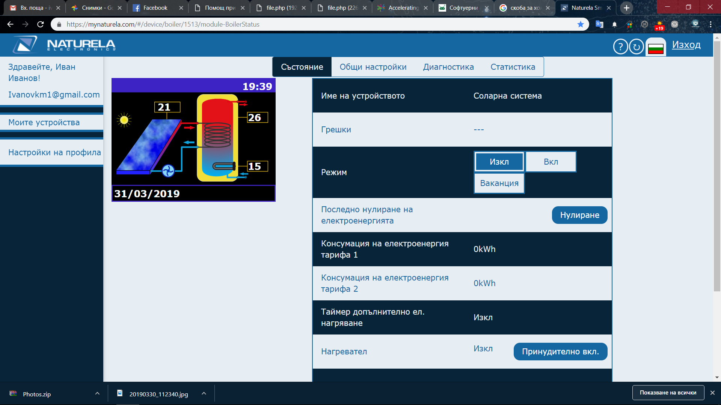Screen dimensions: 721x405
Task: Click the Изход logout link
Action: (x=686, y=45)
